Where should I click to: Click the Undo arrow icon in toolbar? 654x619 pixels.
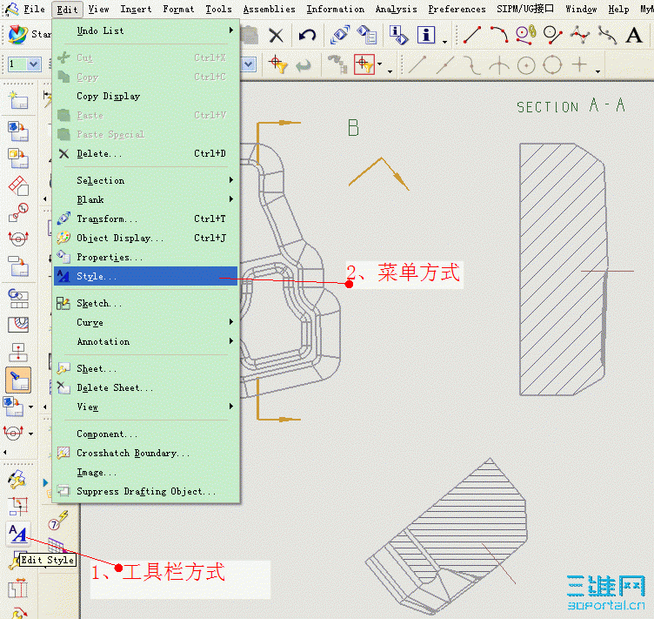(x=307, y=35)
